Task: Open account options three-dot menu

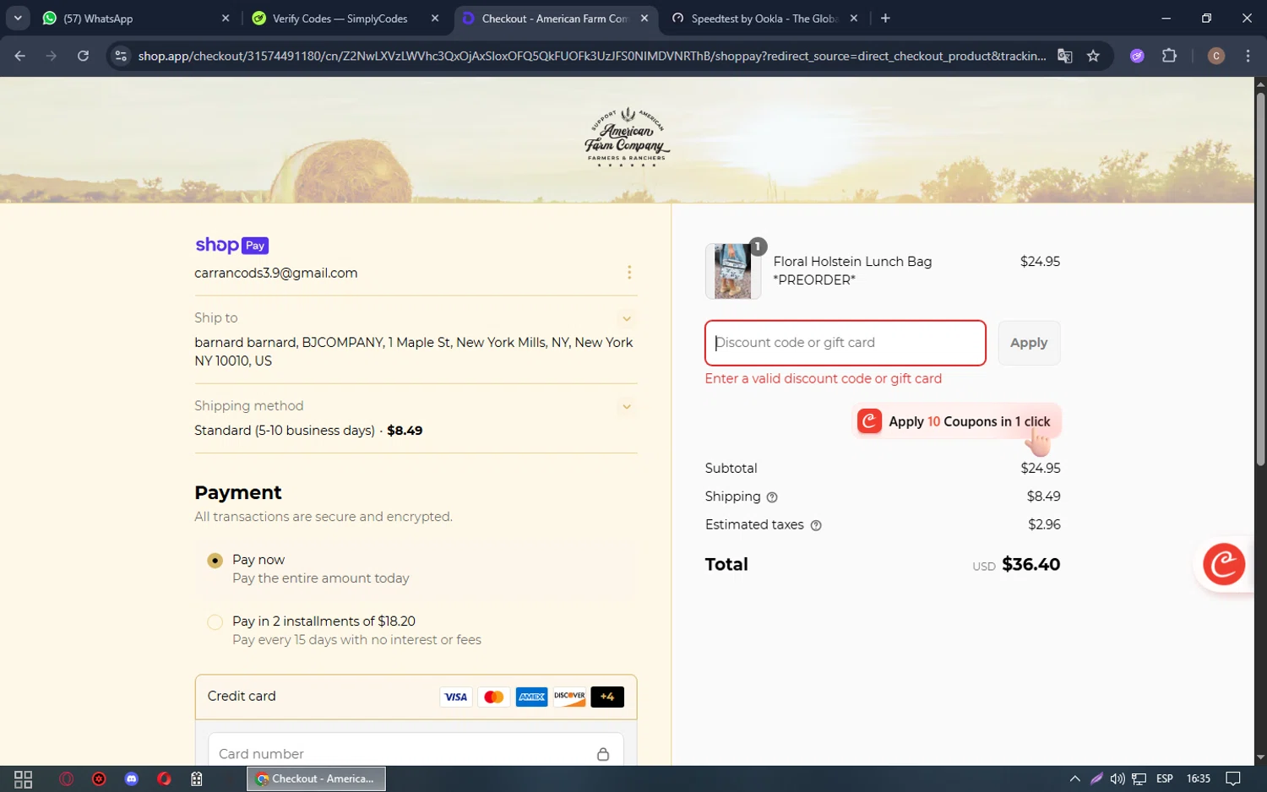Action: [x=628, y=272]
